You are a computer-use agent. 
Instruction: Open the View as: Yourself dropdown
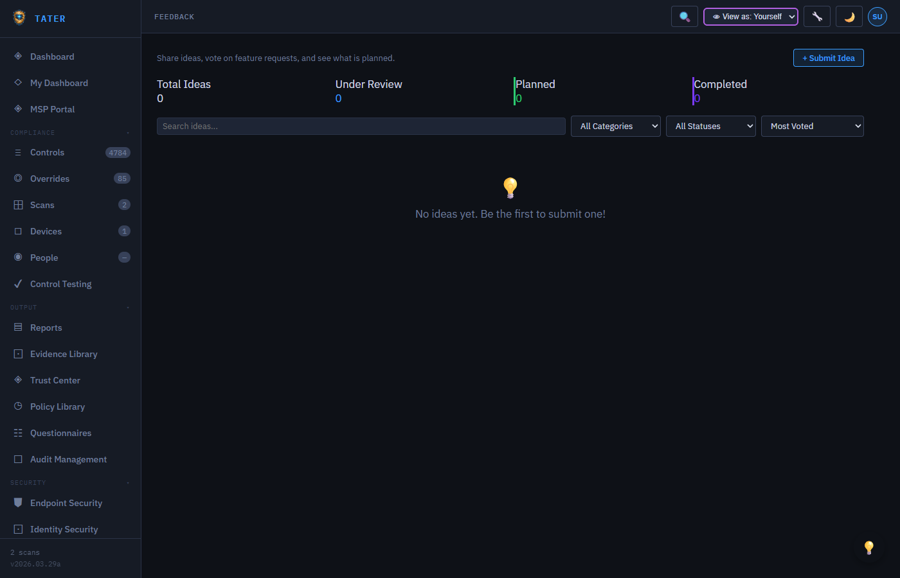(x=751, y=17)
